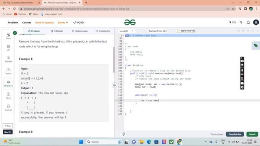
Task: Open recordings folder in recorder toolbar
Action: click(x=242, y=83)
